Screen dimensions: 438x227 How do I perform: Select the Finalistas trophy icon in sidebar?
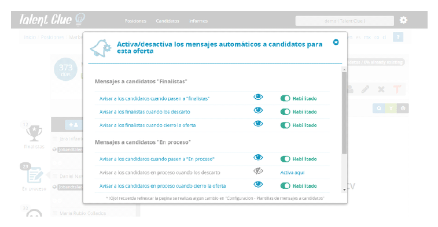tap(34, 133)
